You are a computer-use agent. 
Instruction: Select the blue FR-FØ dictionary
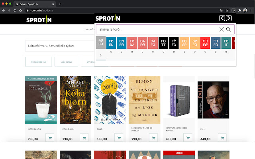pyautogui.click(x=216, y=43)
